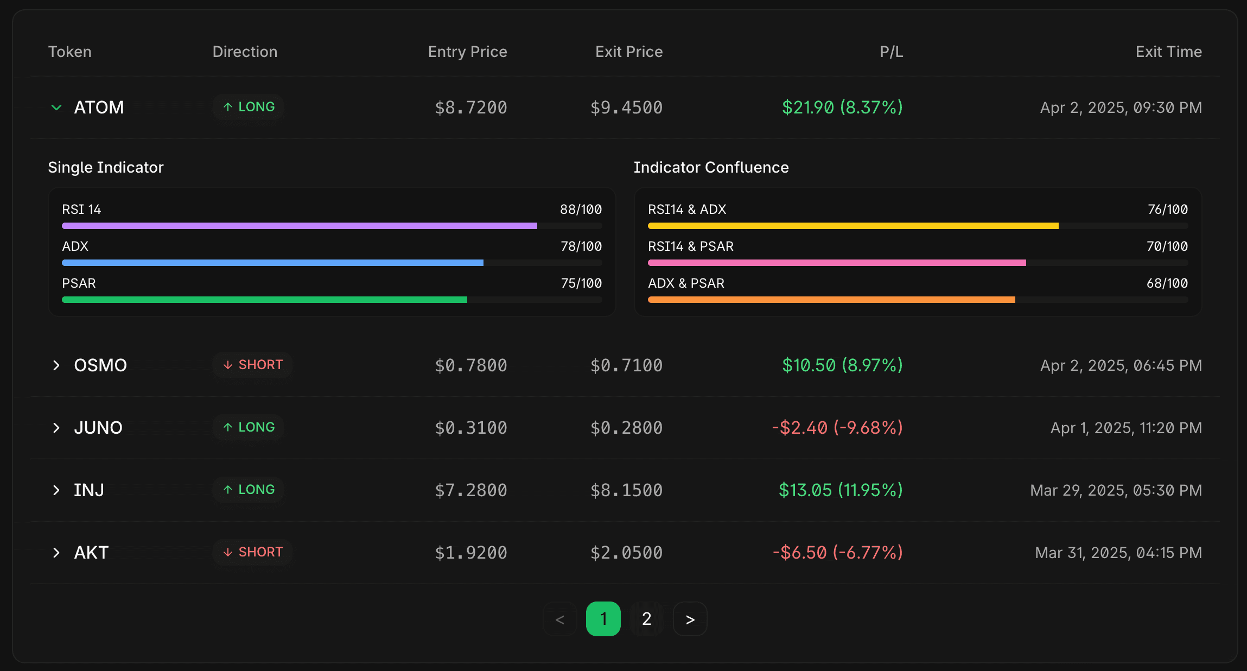This screenshot has width=1247, height=671.
Task: Click ATOM exit price $9.4500
Action: pos(627,107)
